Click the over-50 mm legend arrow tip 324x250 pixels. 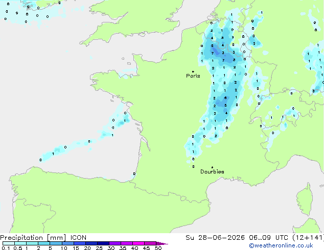[x=162, y=243]
